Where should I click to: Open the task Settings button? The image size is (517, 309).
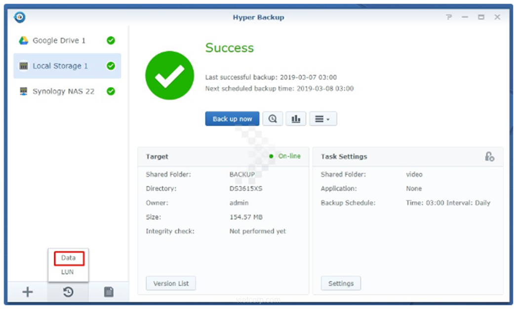coord(341,283)
